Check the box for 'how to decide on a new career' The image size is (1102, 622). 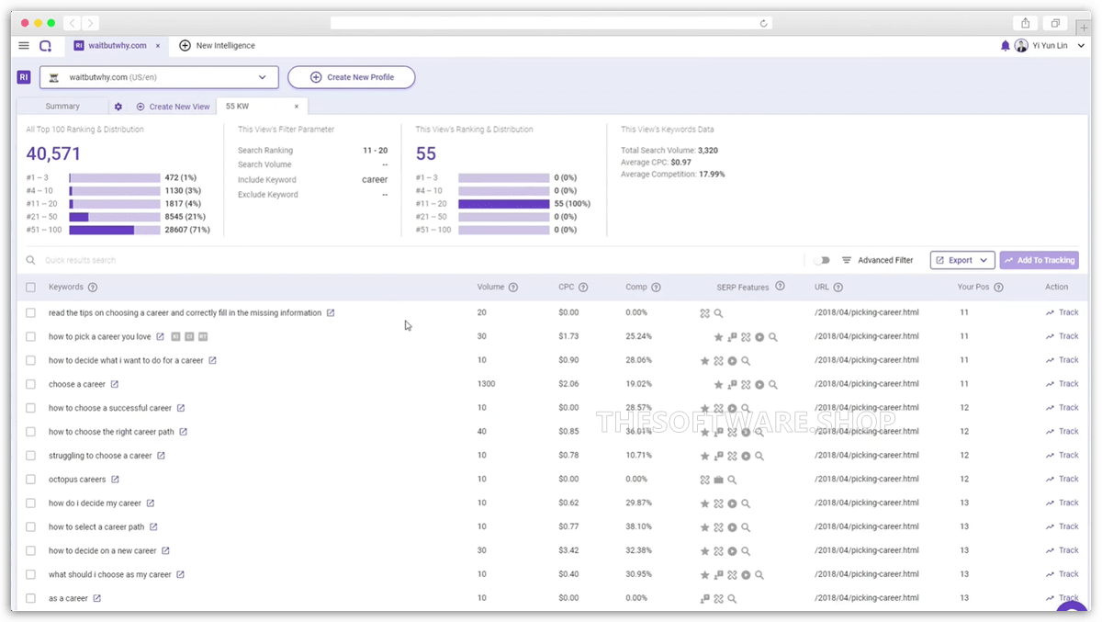[30, 550]
